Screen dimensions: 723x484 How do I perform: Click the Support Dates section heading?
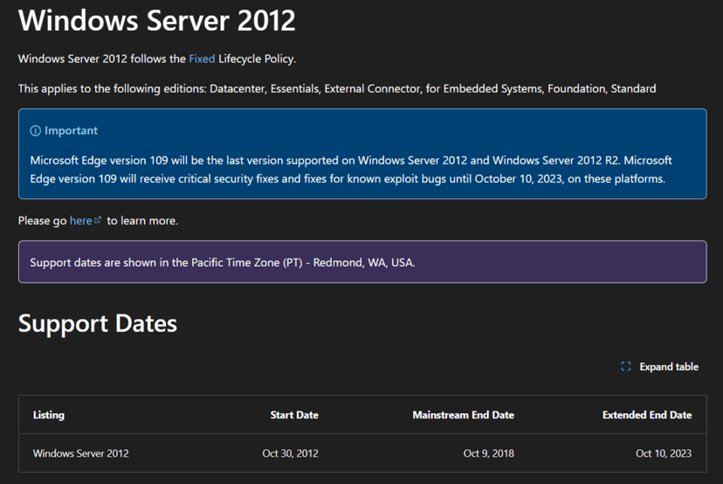click(98, 323)
